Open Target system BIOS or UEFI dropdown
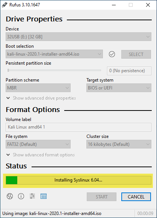The height and width of the screenshot is (218, 157). coord(119,88)
